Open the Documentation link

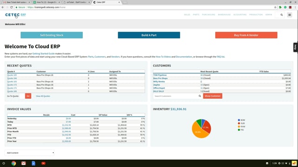(184, 57)
